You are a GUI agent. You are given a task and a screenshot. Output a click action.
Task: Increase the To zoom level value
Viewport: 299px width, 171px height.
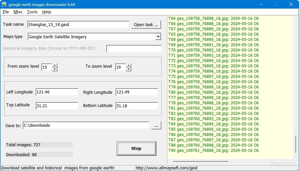(129, 65)
